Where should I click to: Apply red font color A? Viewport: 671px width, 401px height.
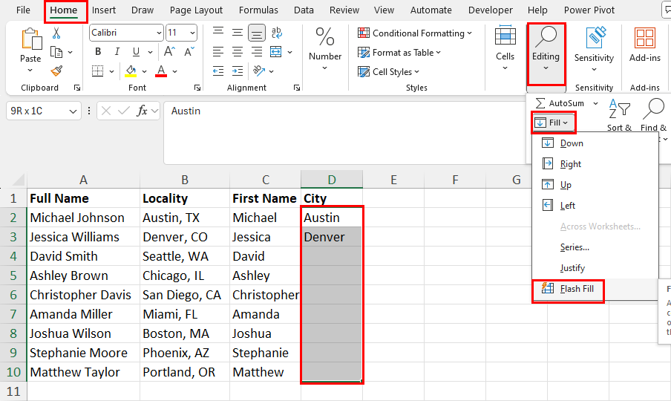[x=161, y=71]
